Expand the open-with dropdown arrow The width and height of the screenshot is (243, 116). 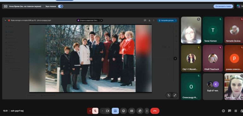click(102, 20)
